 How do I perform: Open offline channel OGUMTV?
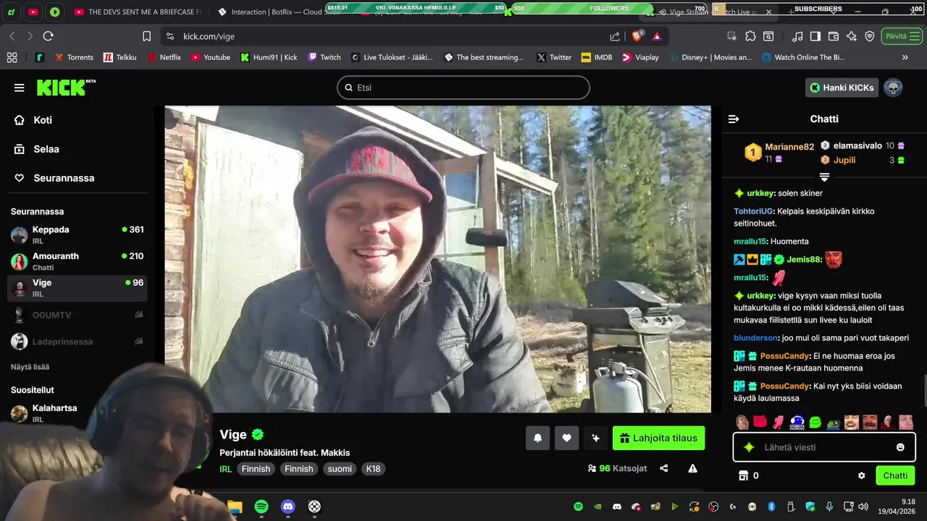coord(77,315)
